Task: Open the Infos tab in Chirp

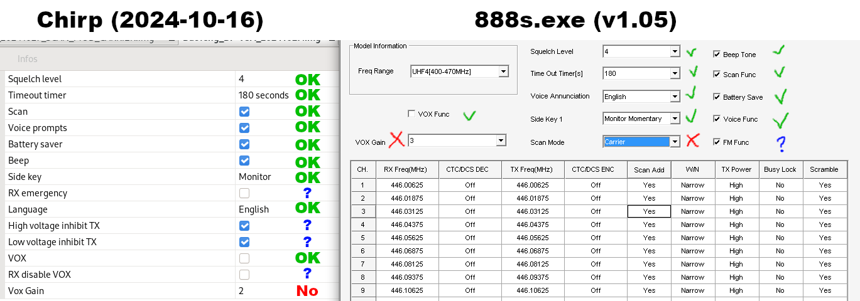Action: click(28, 59)
